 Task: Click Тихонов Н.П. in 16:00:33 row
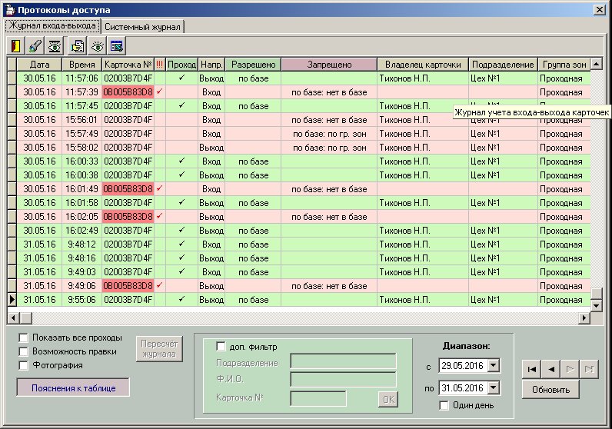[404, 161]
